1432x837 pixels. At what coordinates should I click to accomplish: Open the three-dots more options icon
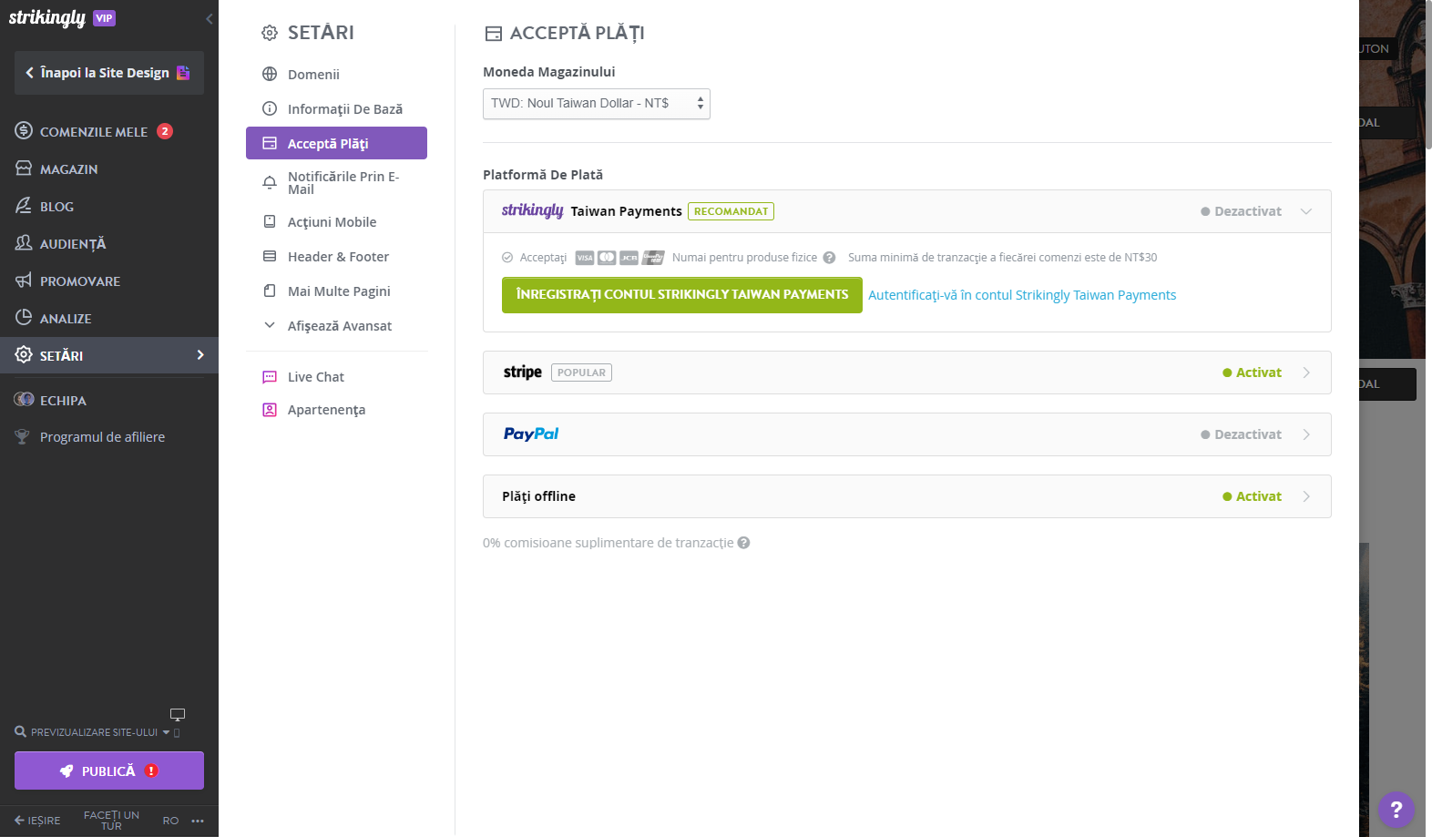pos(198,821)
